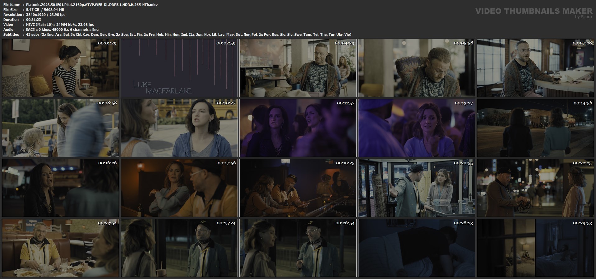Select the thumbnail at 00:16:26
The height and width of the screenshot is (279, 596).
coord(60,188)
